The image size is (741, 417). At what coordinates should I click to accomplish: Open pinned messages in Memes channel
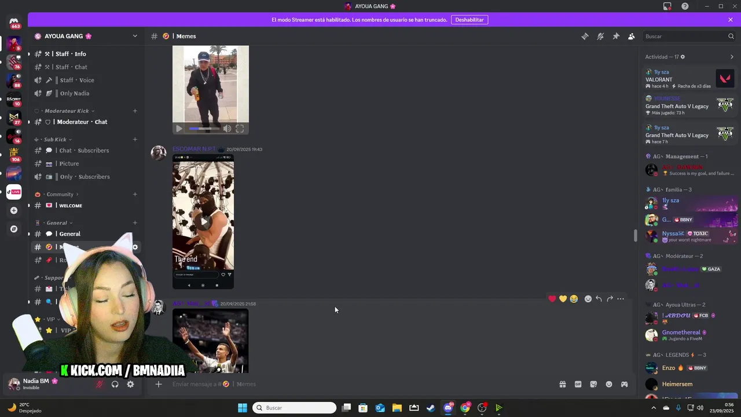[x=616, y=36]
